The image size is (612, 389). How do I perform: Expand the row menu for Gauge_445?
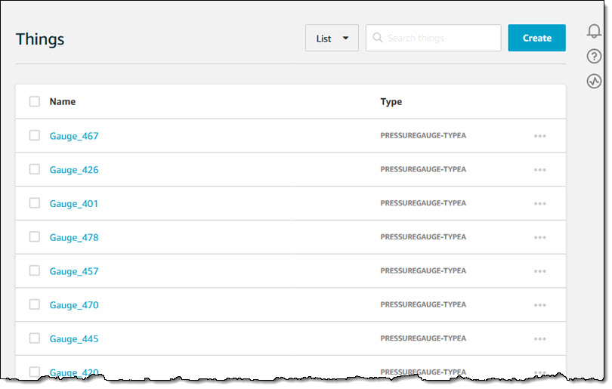pos(539,339)
